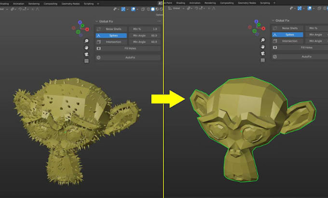Click blue Z axis on left gizmo
The width and height of the screenshot is (328, 198).
pyautogui.click(x=80, y=22)
